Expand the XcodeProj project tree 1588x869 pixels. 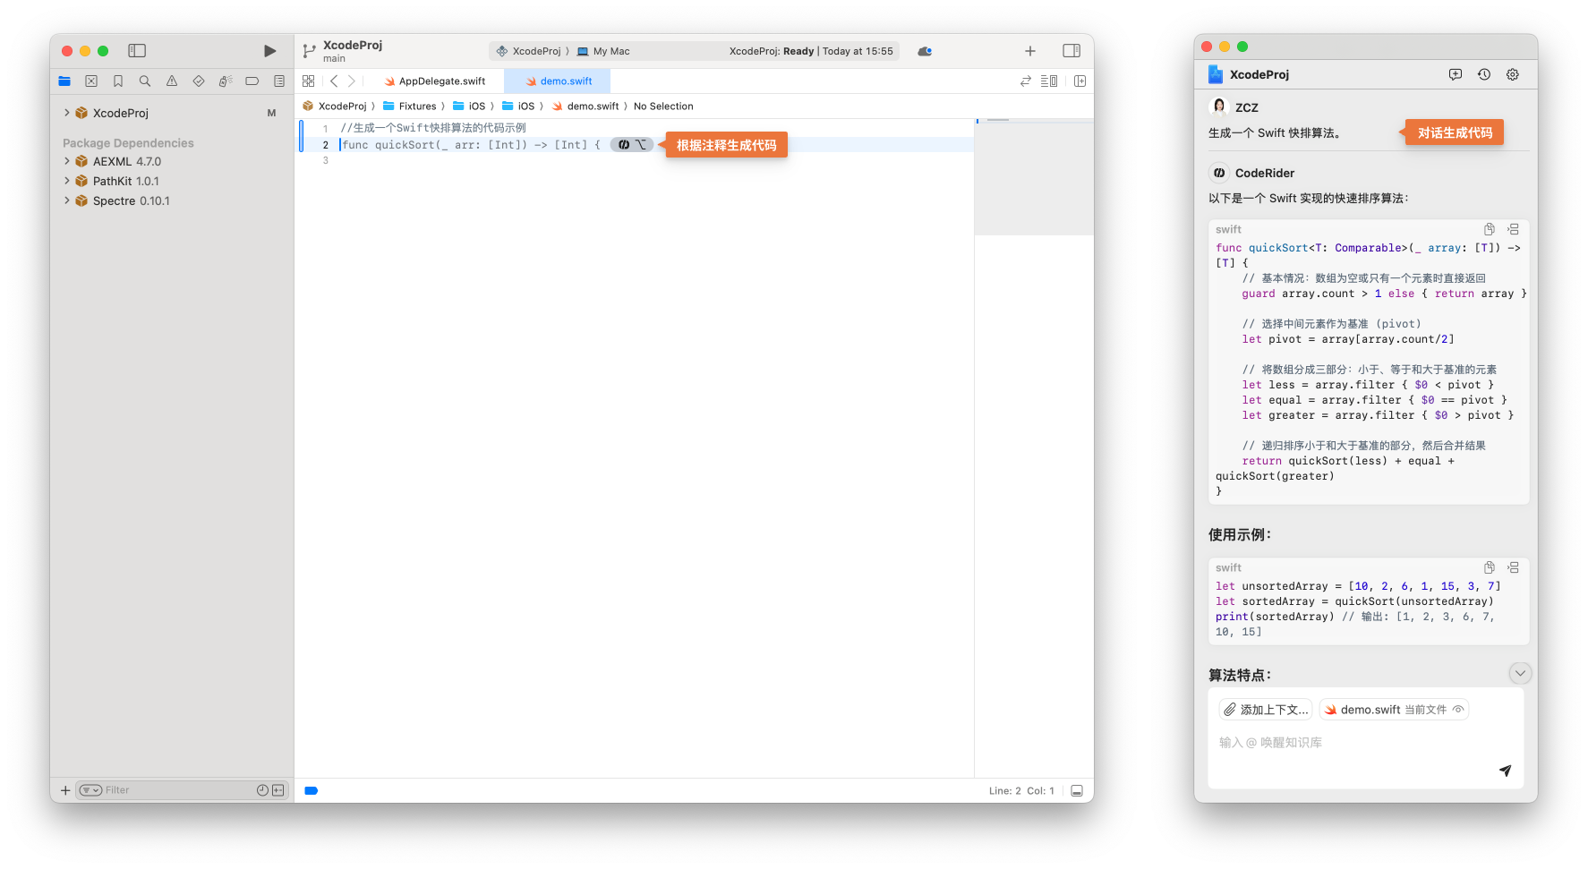[x=67, y=113]
